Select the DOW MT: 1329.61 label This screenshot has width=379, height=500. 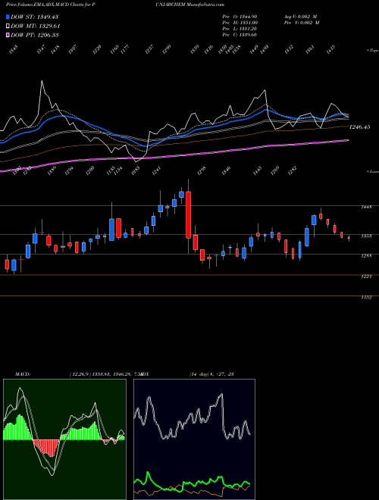coord(36,26)
